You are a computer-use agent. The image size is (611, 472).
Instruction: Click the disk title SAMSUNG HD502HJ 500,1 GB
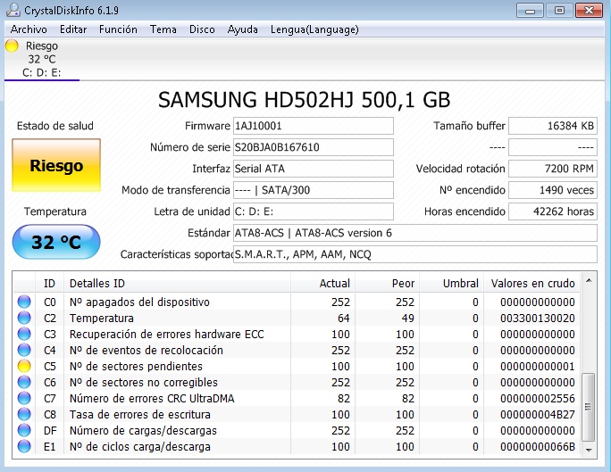tap(304, 100)
